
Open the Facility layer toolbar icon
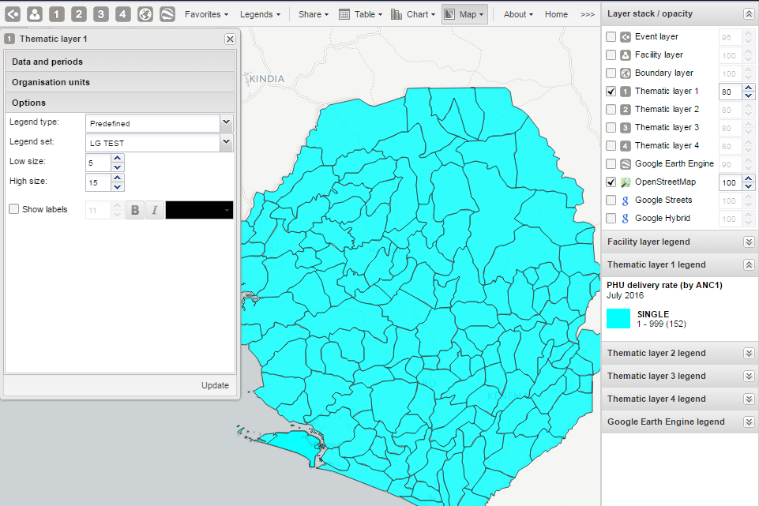click(x=35, y=14)
